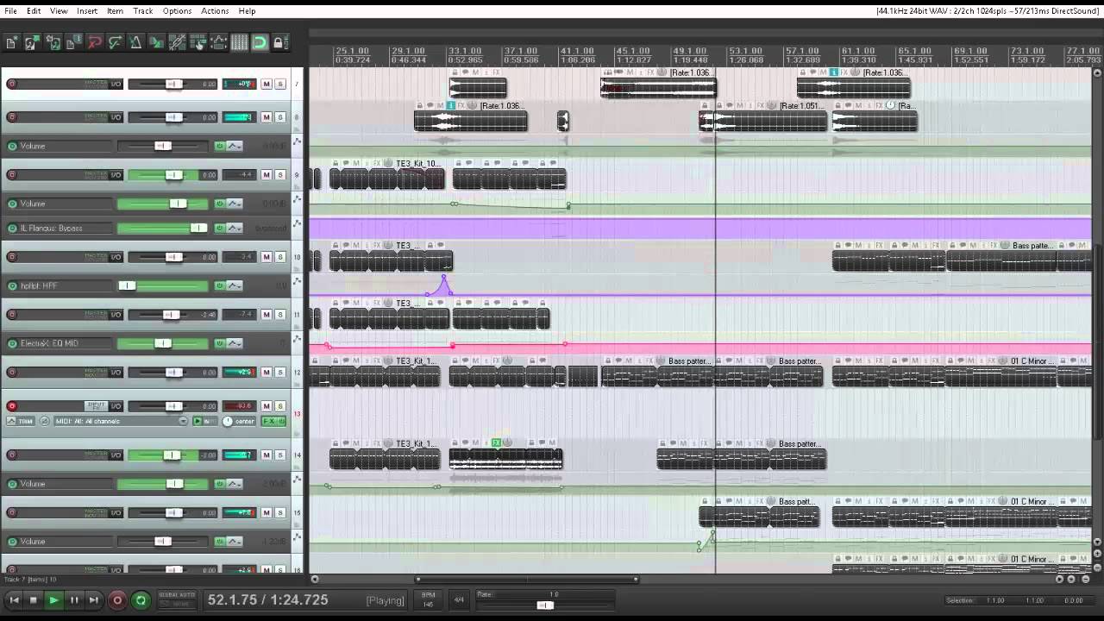Toggle the green repeat loop button

[x=141, y=600]
